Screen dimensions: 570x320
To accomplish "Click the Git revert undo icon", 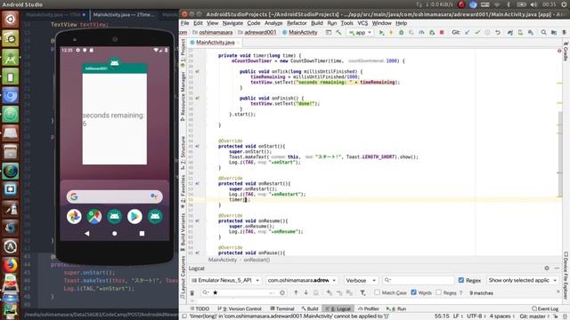I will 498,33.
